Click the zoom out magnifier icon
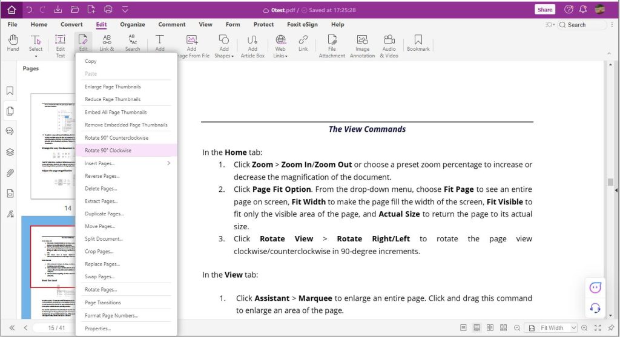The image size is (620, 337). 517,328
